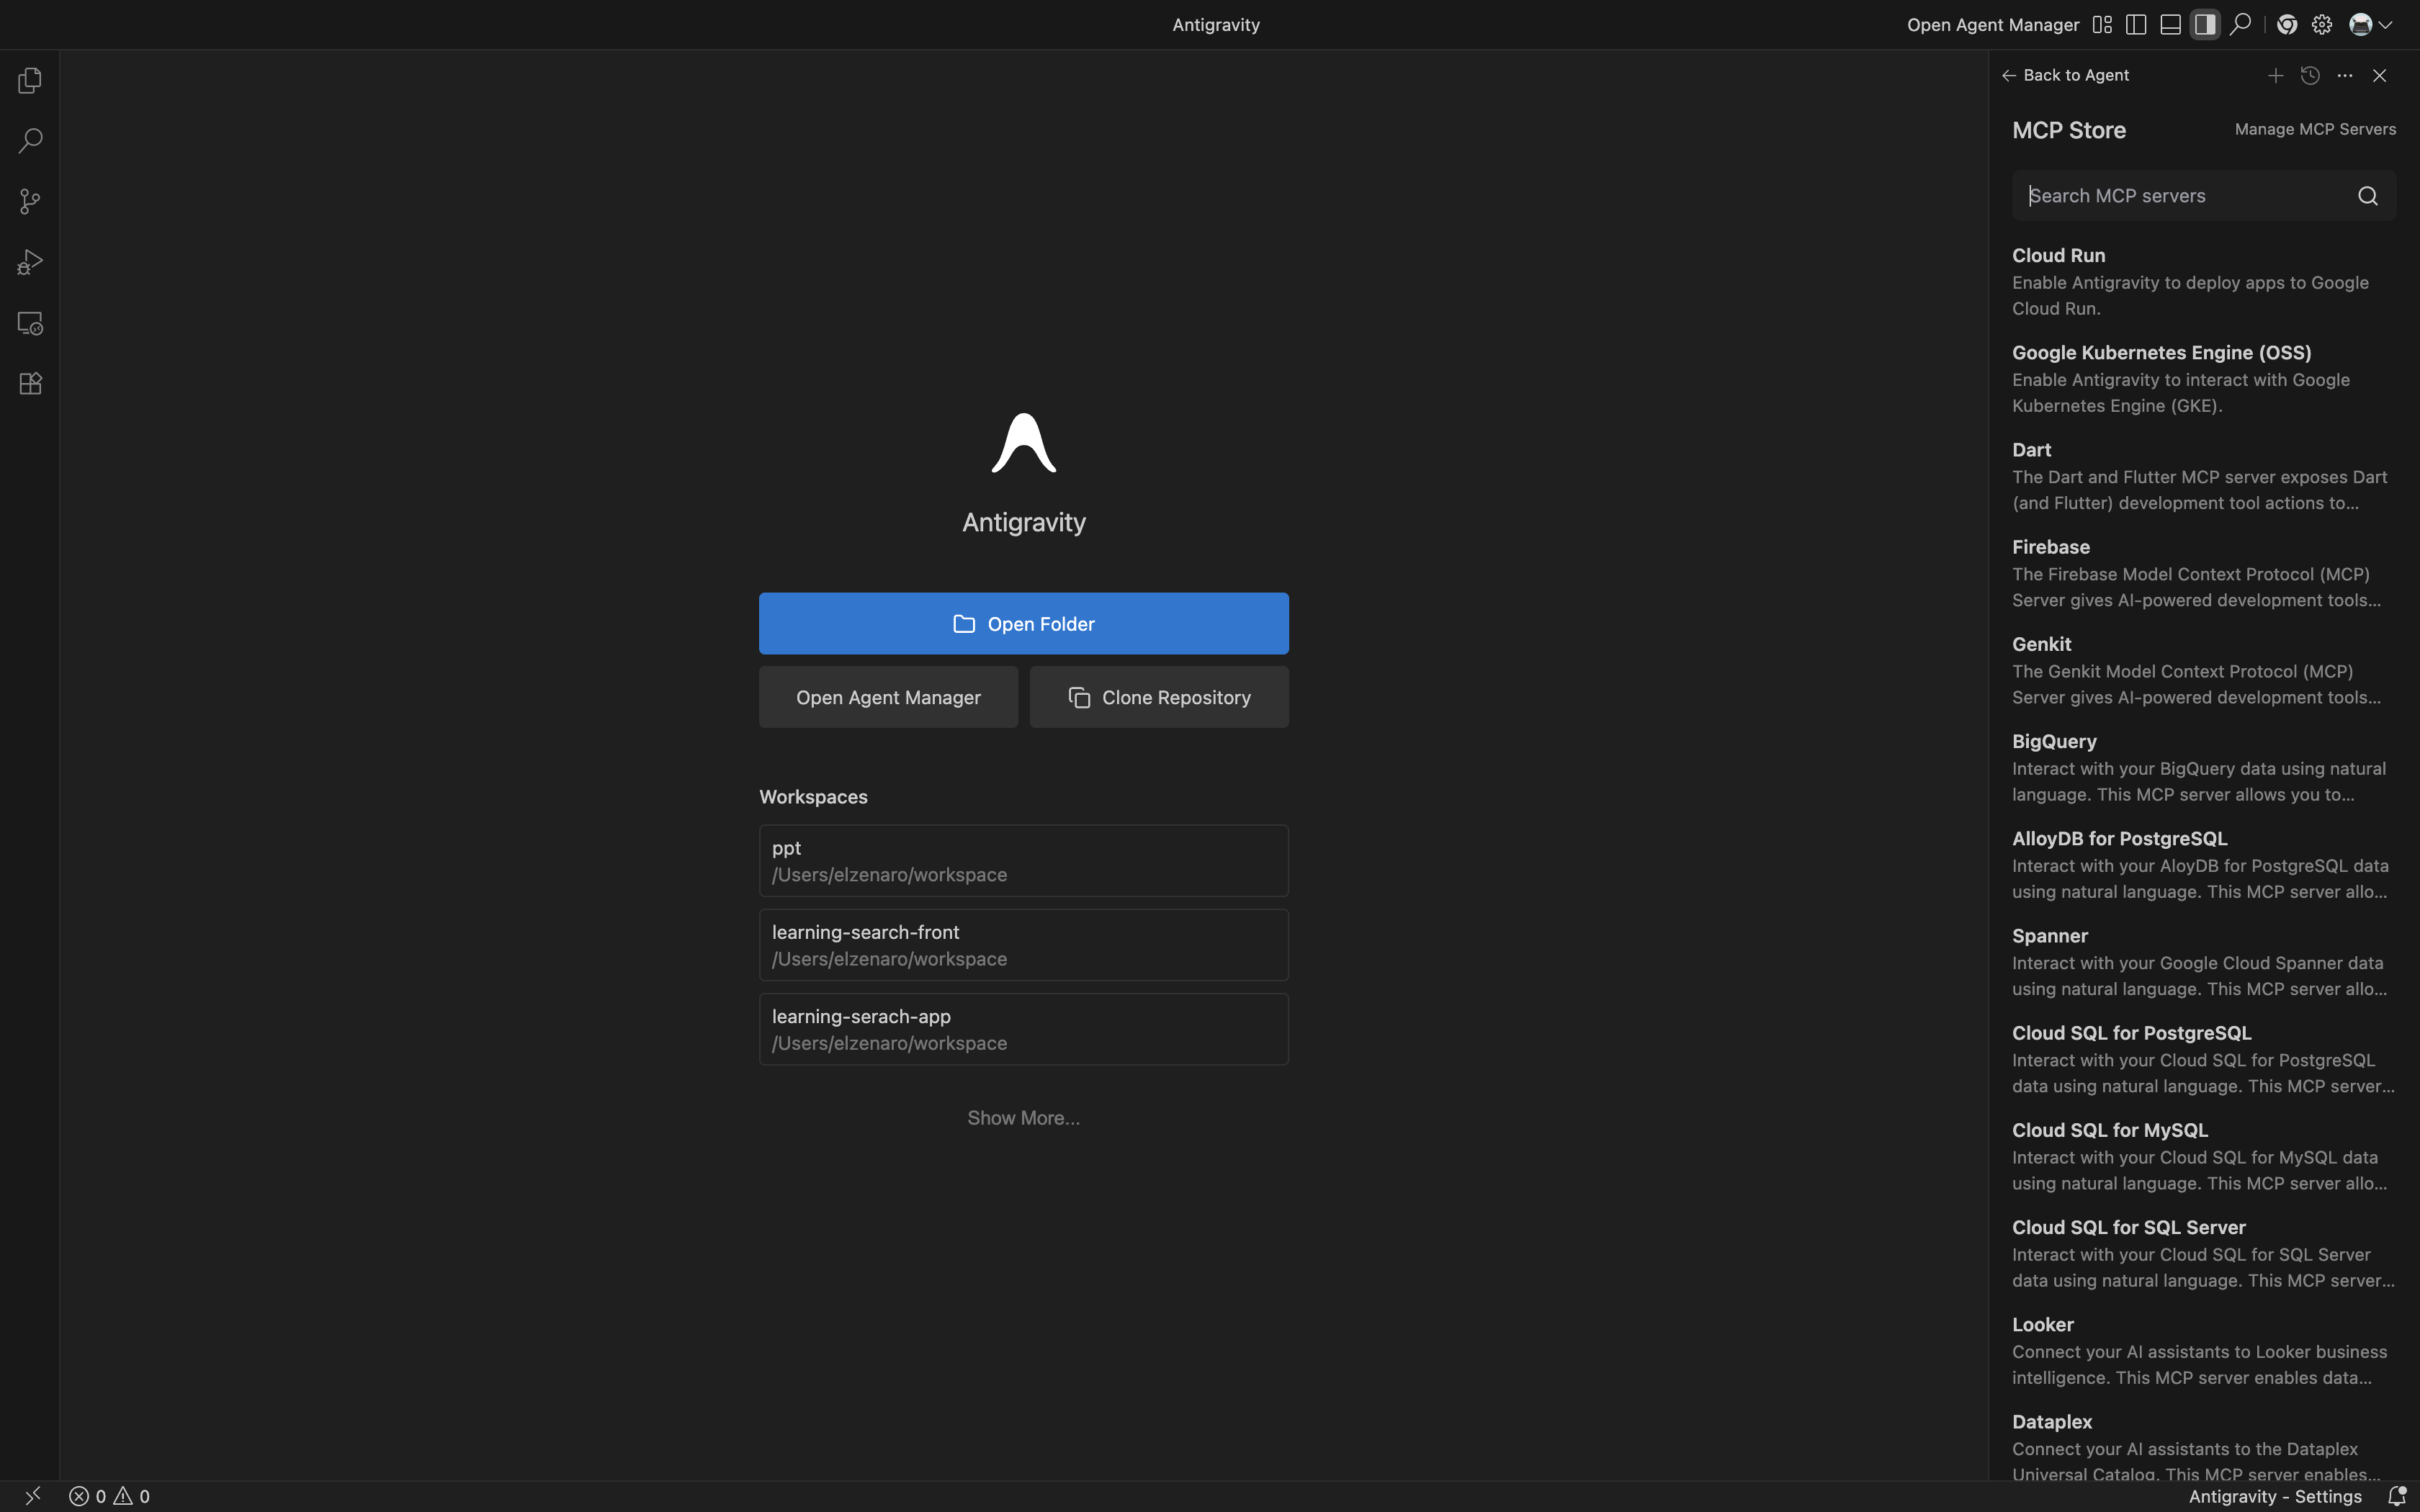The width and height of the screenshot is (2420, 1512).
Task: Toggle the primary side bar
Action: [x=2136, y=25]
